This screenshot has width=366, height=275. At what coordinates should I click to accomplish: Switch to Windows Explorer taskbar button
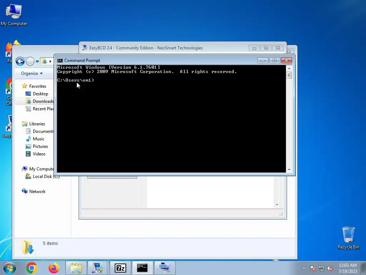tap(76, 268)
